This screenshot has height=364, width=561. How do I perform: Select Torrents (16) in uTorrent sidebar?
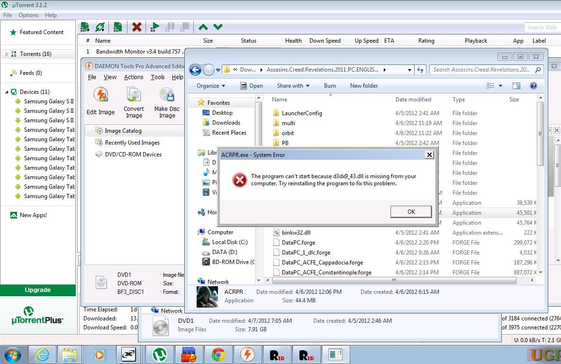[36, 54]
